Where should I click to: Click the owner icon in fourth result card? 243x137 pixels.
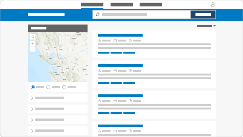tap(100, 131)
